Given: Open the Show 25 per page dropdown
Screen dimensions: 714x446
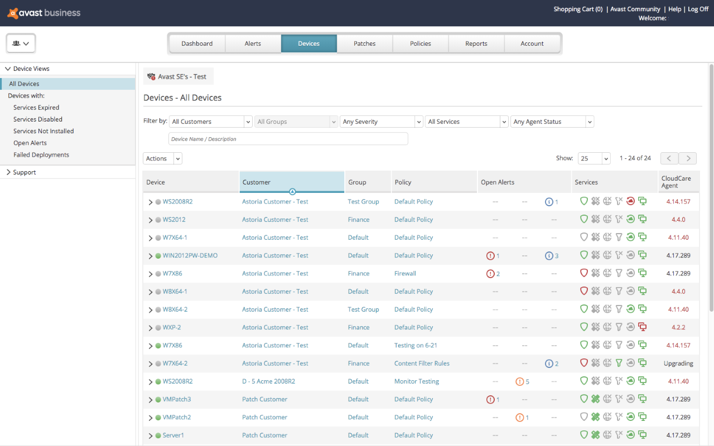Looking at the screenshot, I should click(594, 158).
